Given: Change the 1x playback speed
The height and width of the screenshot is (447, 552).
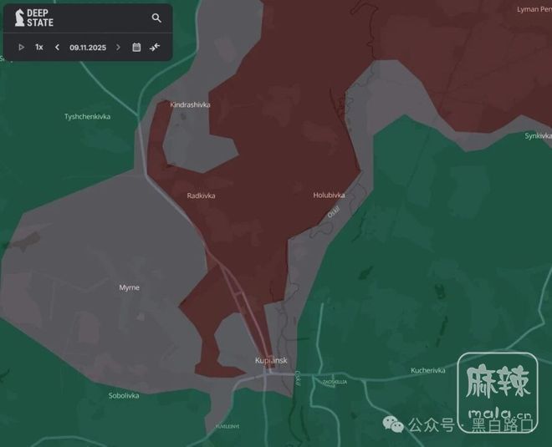Looking at the screenshot, I should (x=39, y=48).
